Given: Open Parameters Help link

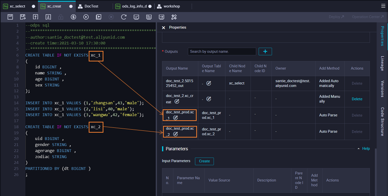Looking at the screenshot, I should (x=366, y=149).
